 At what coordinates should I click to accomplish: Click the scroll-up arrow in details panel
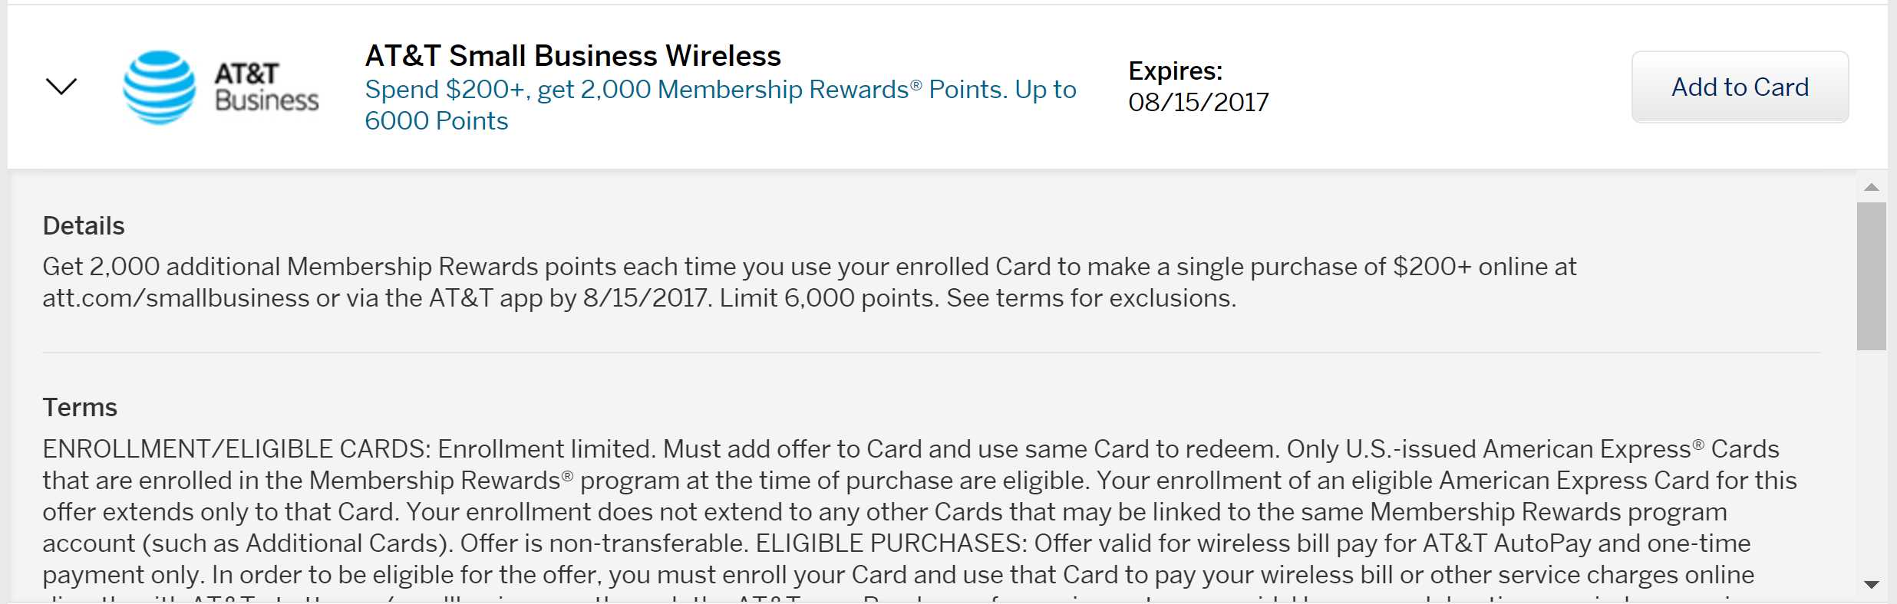pos(1872,187)
